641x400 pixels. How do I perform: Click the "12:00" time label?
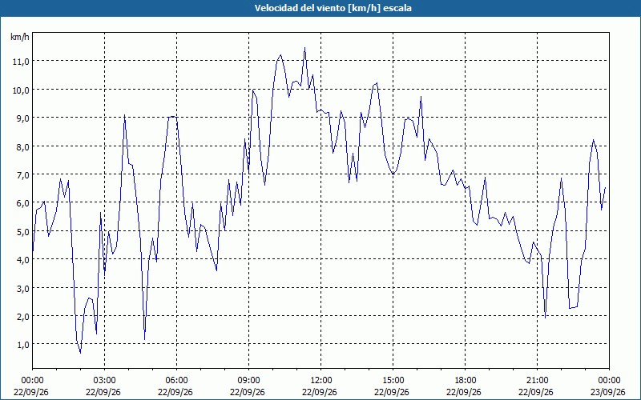[x=321, y=381]
